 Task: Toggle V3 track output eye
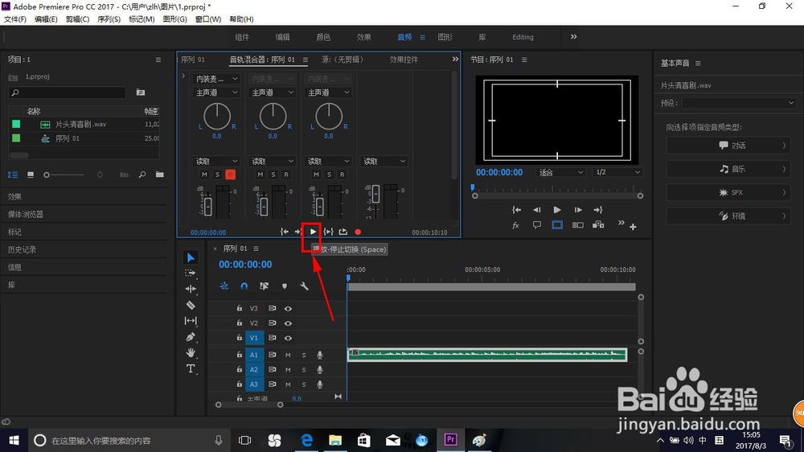[288, 308]
